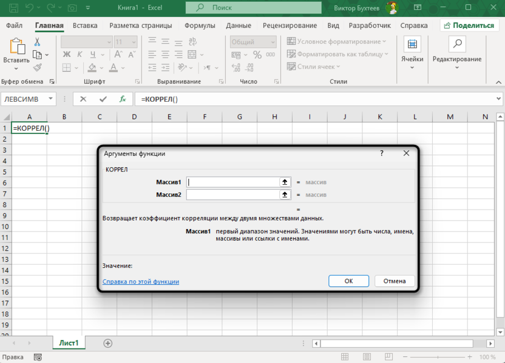Screen dimensions: 505x363
Task: Click the collapse-dialog arrow for Массив2
Action: pos(284,195)
